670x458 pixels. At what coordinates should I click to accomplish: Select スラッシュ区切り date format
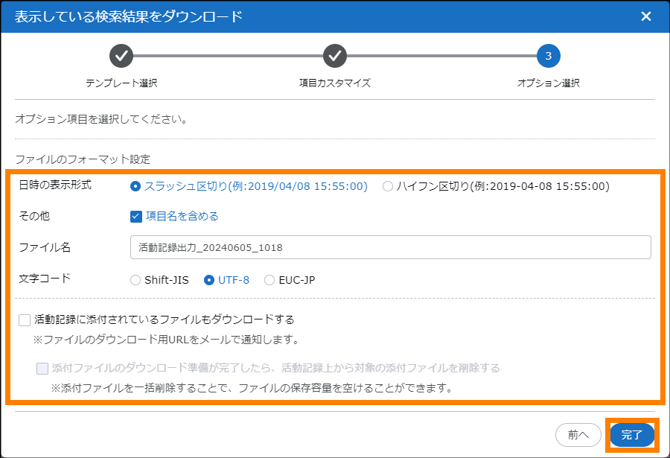pyautogui.click(x=135, y=187)
